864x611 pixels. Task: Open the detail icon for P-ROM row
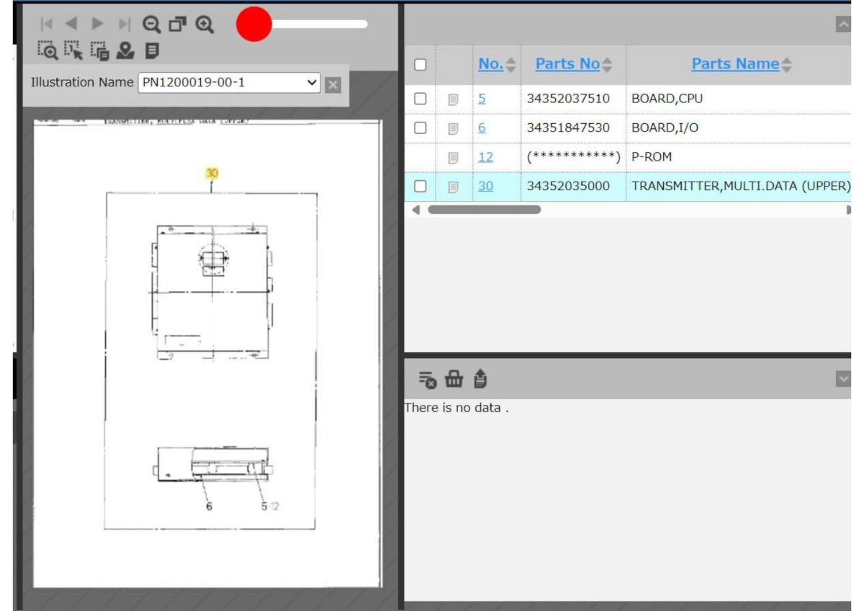coord(454,157)
